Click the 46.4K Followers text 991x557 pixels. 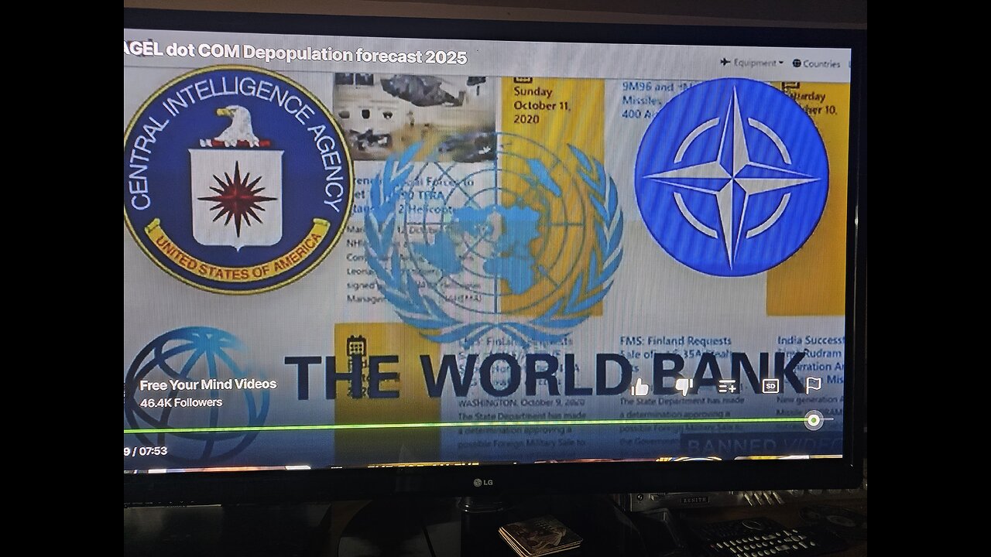[181, 402]
